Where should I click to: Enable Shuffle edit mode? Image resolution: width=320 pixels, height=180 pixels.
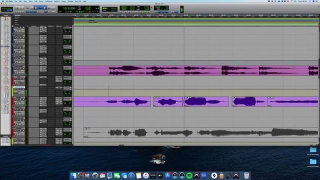(x=4, y=8)
